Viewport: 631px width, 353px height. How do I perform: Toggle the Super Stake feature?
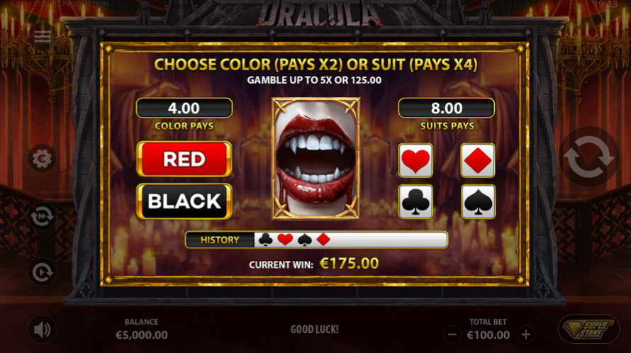(588, 329)
